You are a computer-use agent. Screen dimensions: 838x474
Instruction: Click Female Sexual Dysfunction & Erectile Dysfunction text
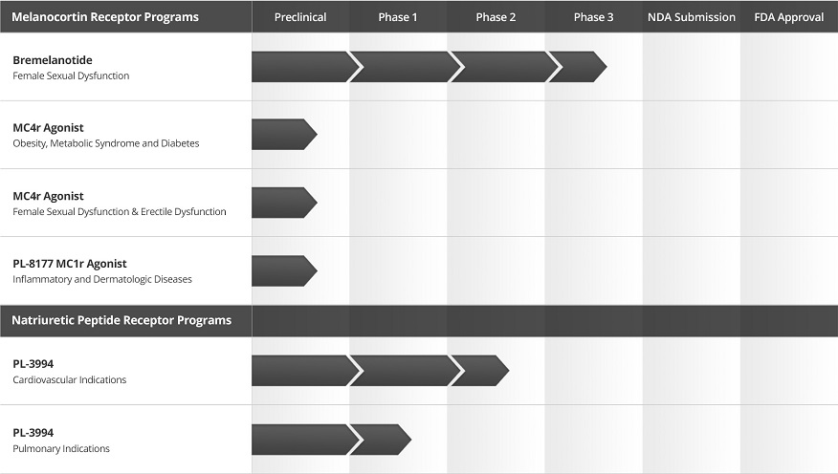120,212
